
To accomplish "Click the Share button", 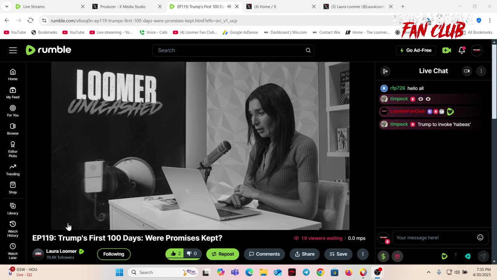I will coord(305,254).
